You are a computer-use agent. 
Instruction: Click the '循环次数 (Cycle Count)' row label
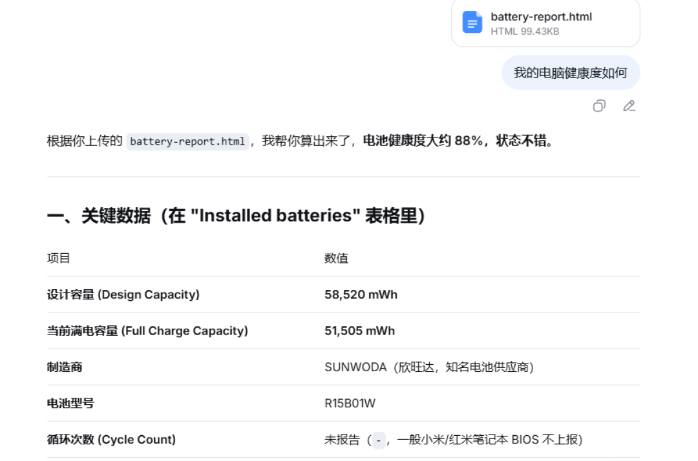click(x=111, y=439)
